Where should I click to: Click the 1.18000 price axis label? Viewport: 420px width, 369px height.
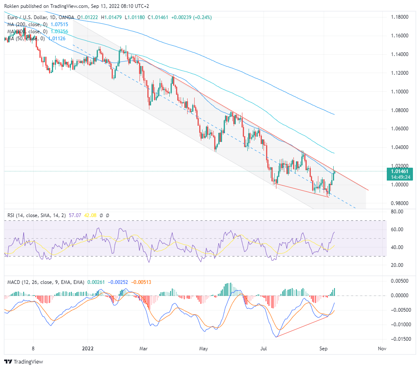point(400,17)
